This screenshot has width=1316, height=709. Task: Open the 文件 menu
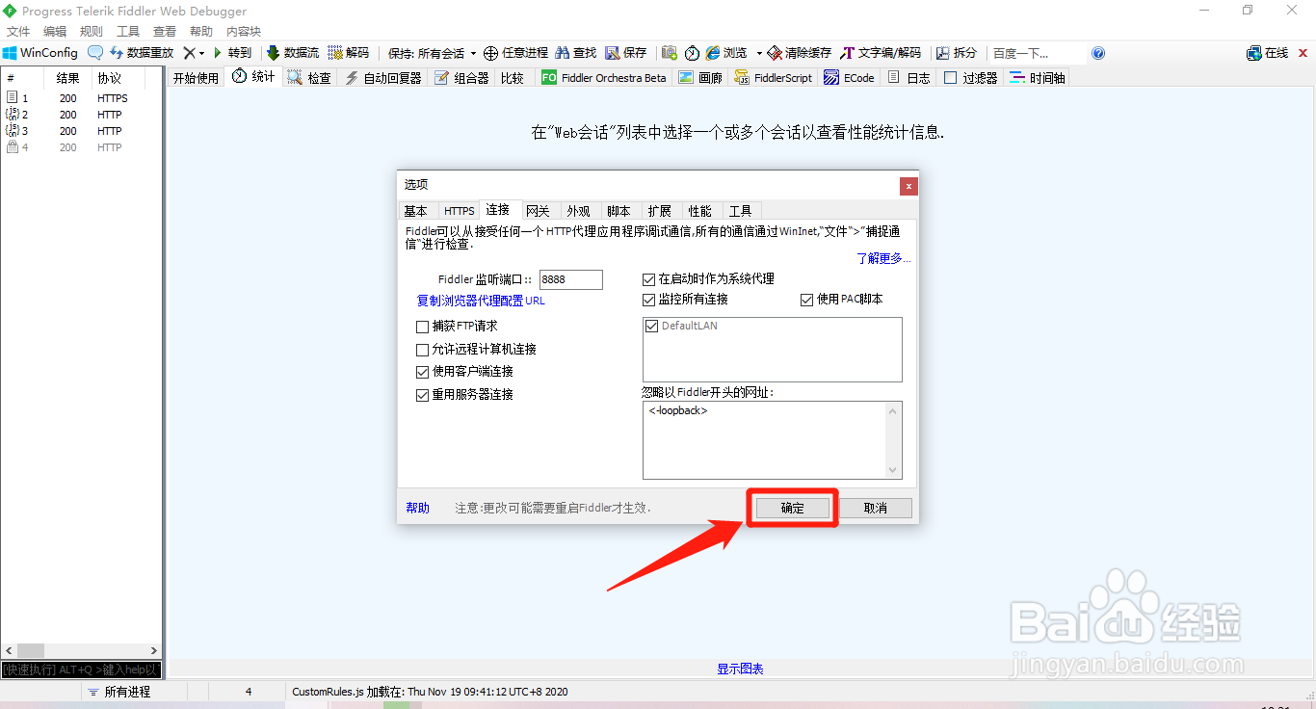pyautogui.click(x=18, y=31)
